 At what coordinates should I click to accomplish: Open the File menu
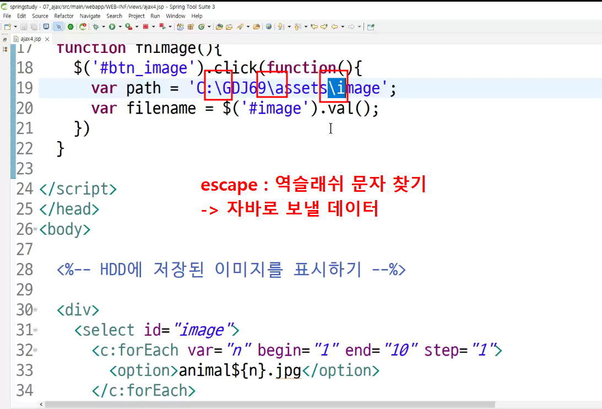click(7, 16)
